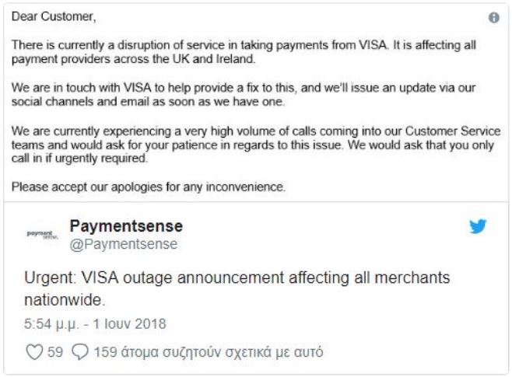This screenshot has height=377, width=512.
Task: Click the info icon in top-right corner
Action: coord(493,17)
